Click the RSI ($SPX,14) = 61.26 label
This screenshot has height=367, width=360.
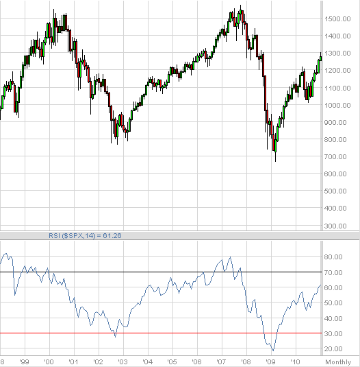click(85, 235)
